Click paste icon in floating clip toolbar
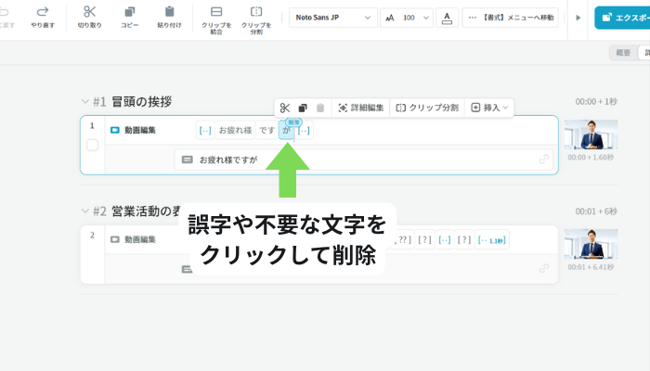This screenshot has width=650, height=371. (x=320, y=108)
